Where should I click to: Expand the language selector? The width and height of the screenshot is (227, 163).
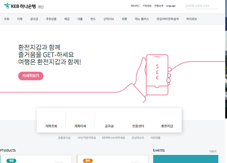click(x=171, y=6)
